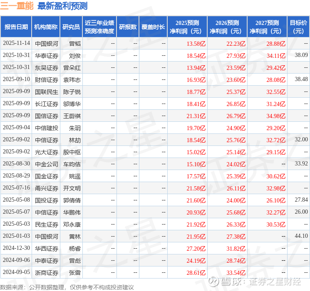Click the 近三年业绩预测准确度 column header
Viewport: 310px width, 291px height.
point(99,27)
